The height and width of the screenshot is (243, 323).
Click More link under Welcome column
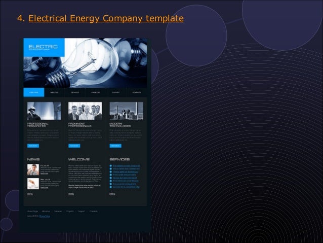pyautogui.click(x=71, y=194)
